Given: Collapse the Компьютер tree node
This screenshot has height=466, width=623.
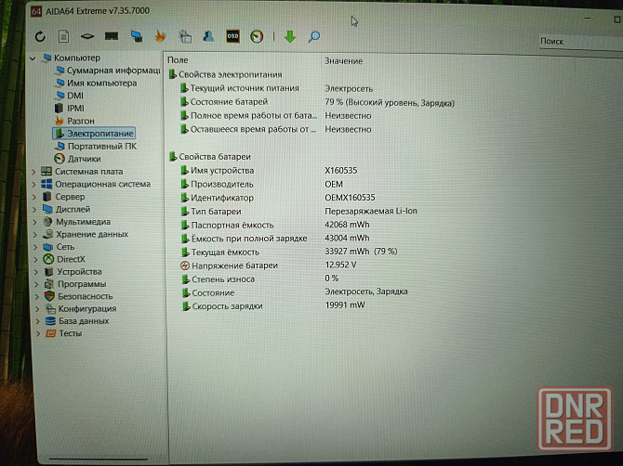Looking at the screenshot, I should [x=34, y=58].
